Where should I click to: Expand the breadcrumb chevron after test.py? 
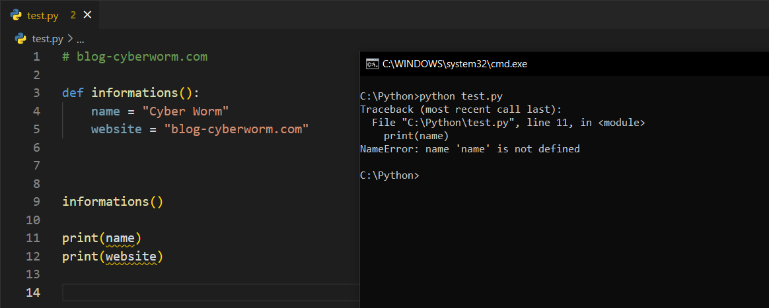click(x=70, y=39)
